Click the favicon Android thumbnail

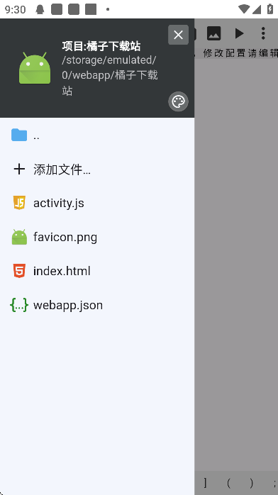19,237
